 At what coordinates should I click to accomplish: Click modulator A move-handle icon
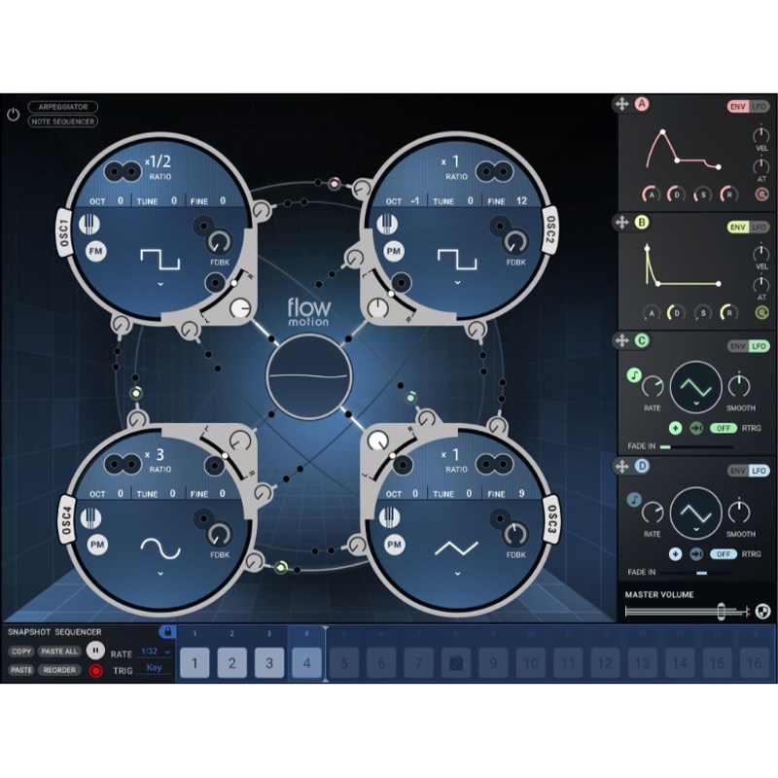coord(621,104)
